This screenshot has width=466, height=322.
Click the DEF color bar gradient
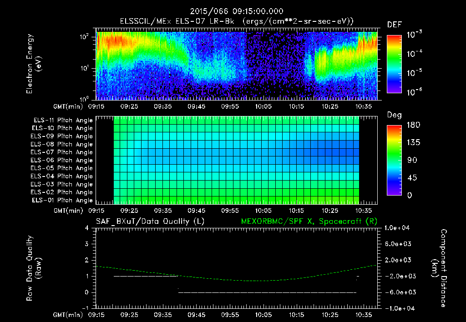pyautogui.click(x=394, y=64)
